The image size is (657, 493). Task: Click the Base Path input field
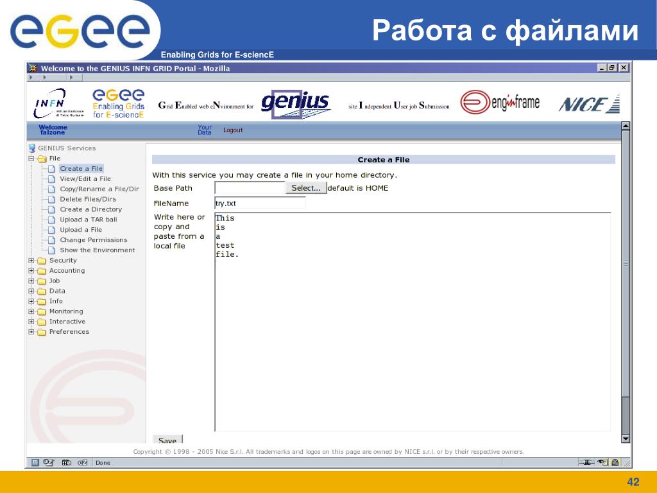pyautogui.click(x=250, y=188)
